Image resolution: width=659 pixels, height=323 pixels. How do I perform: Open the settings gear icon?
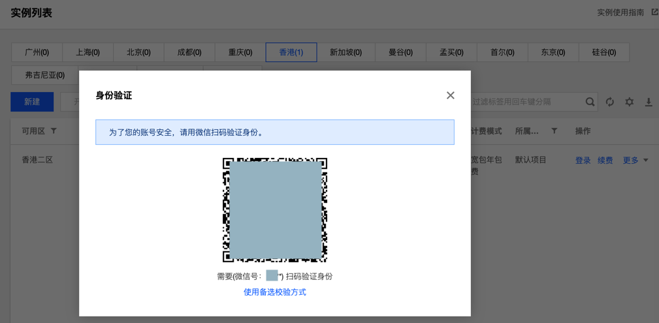629,102
